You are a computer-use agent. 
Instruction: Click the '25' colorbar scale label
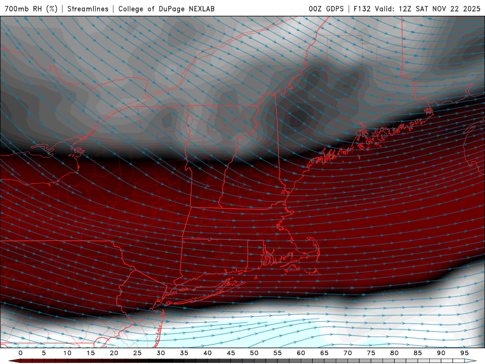(138, 353)
